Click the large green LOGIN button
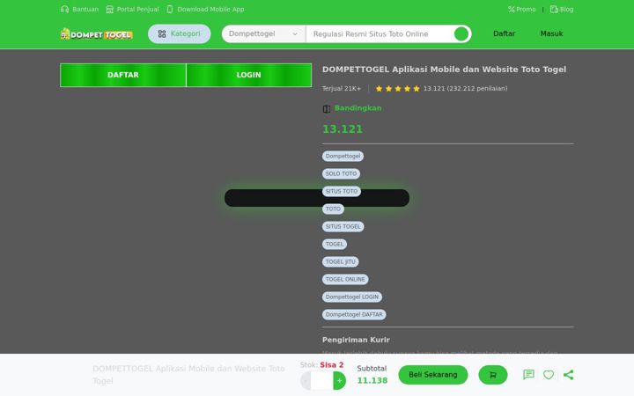Image resolution: width=634 pixels, height=396 pixels. (248, 75)
